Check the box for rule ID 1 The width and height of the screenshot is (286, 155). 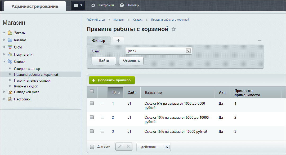tap(92, 103)
